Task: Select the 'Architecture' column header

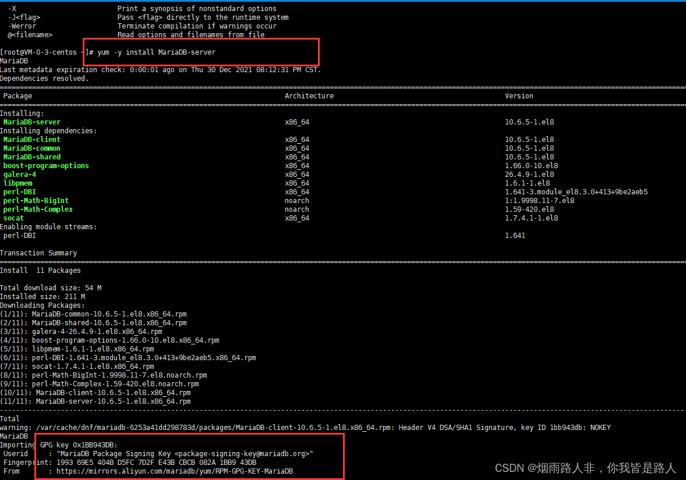Action: (x=309, y=96)
